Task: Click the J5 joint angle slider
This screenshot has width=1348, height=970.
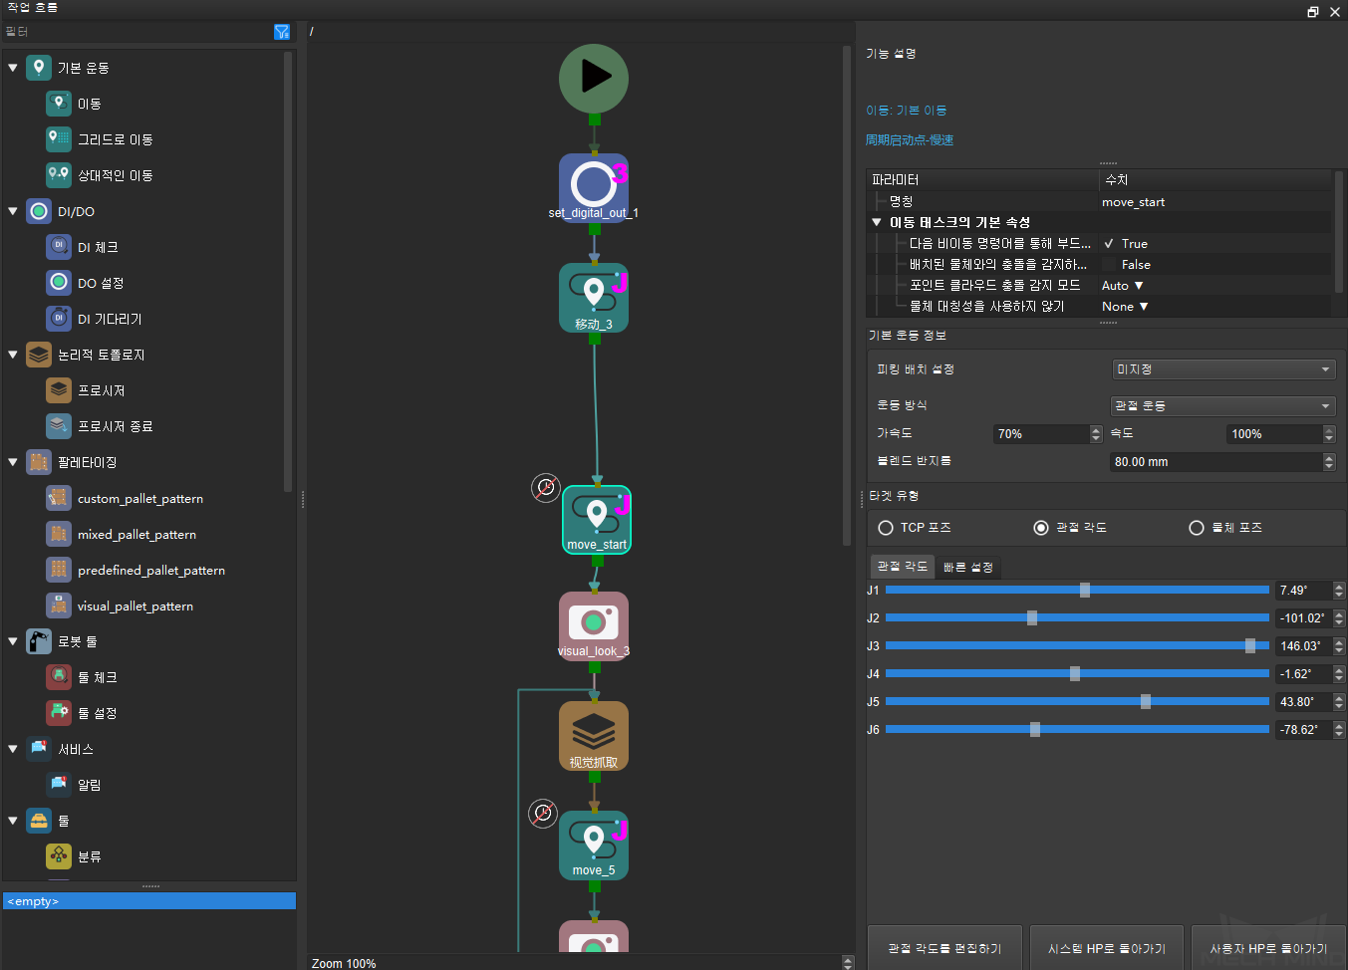Action: (1077, 702)
